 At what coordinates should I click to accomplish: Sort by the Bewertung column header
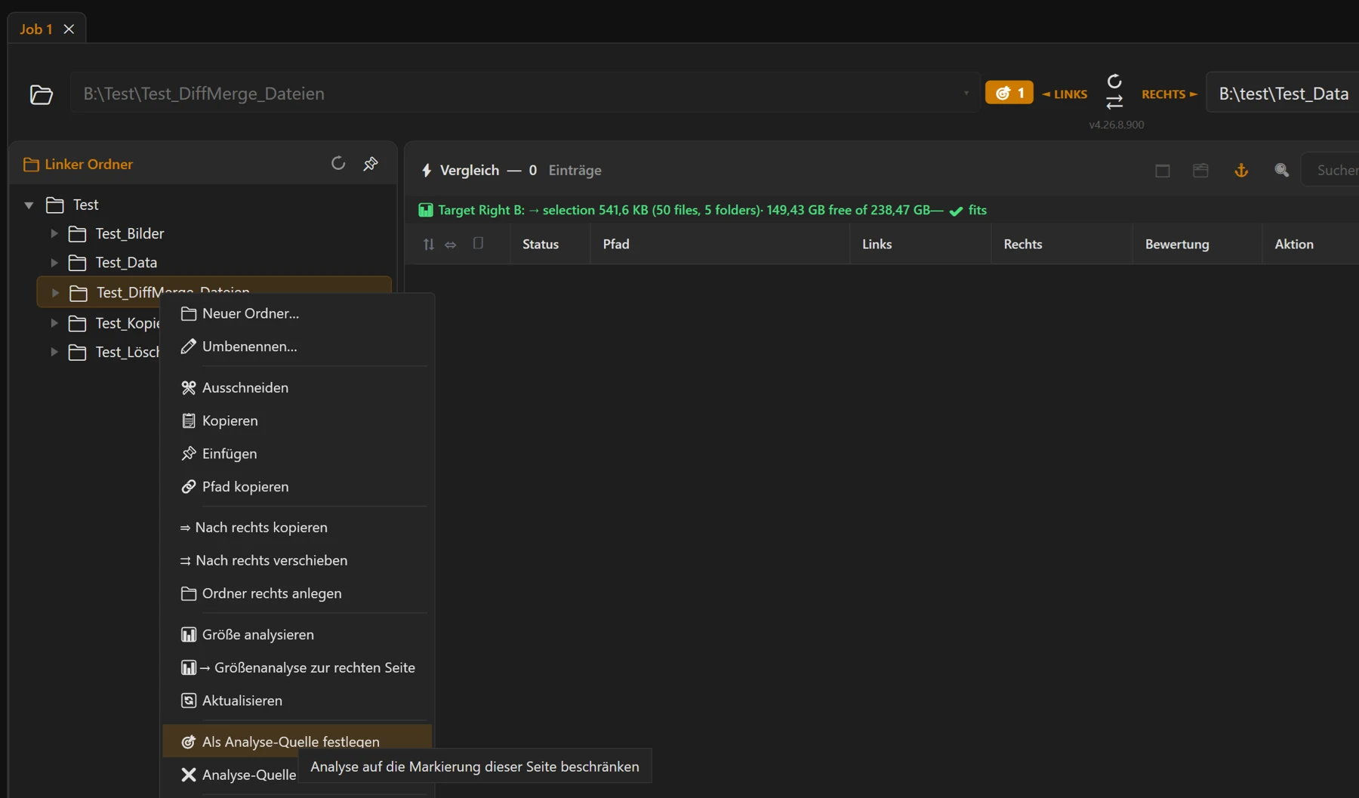click(x=1197, y=244)
